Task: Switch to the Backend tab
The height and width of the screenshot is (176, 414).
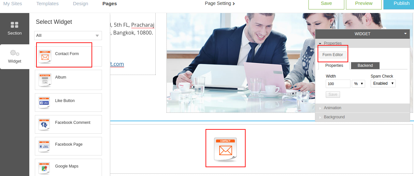Action: click(x=365, y=66)
